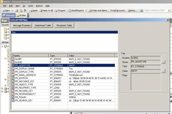This screenshot has height=114, width=172.
Task: Click the PR_INSTANCE_KEY binary icon
Action: (13, 81)
